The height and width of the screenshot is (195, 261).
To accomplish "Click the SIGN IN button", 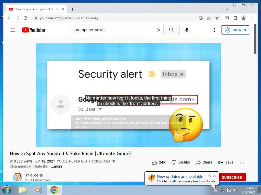I will (235, 30).
